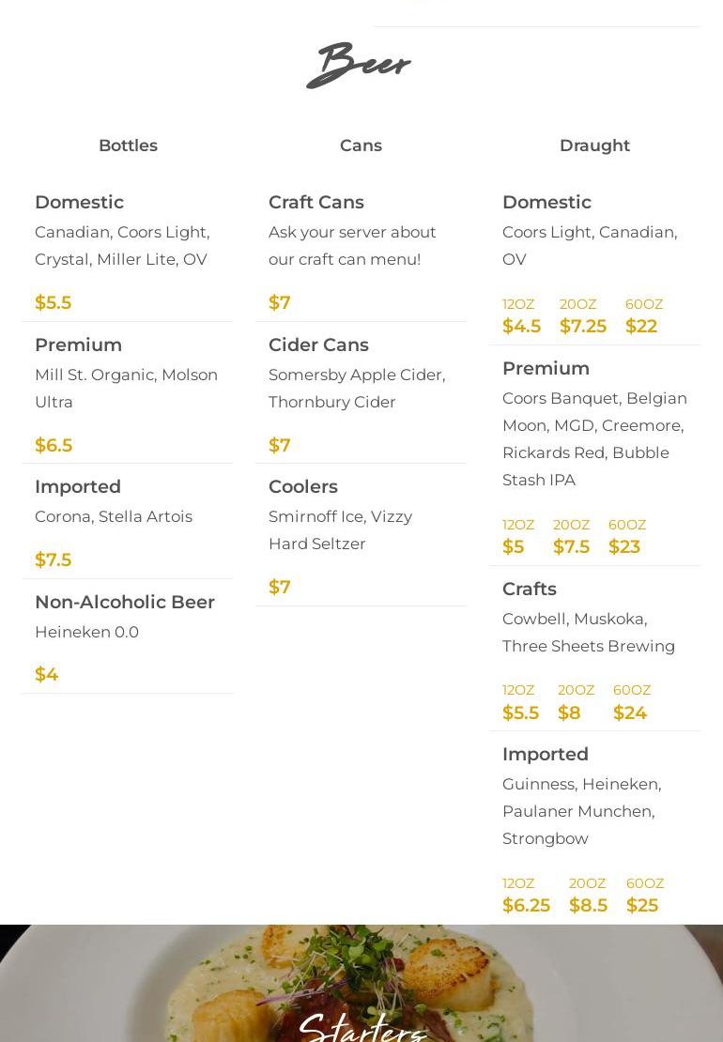Click the craft can menu server note

tap(352, 245)
